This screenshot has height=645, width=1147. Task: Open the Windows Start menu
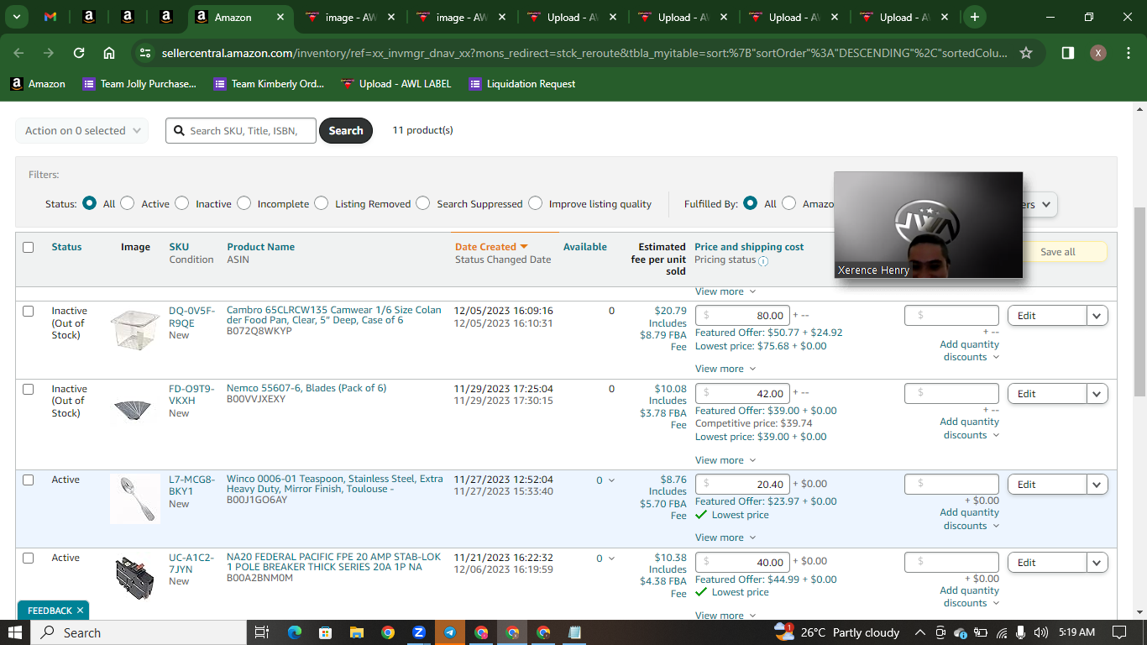pos(16,632)
